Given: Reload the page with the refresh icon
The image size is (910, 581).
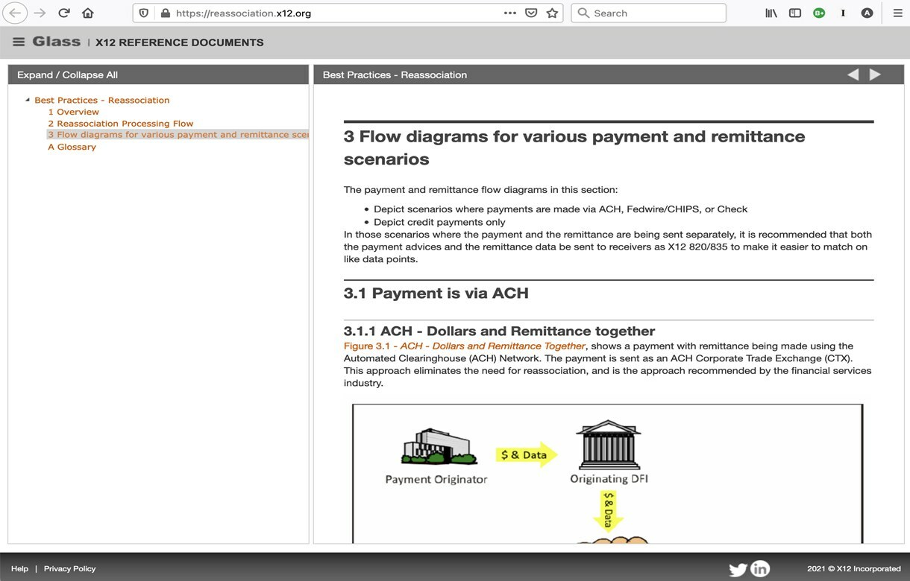Looking at the screenshot, I should [x=64, y=13].
